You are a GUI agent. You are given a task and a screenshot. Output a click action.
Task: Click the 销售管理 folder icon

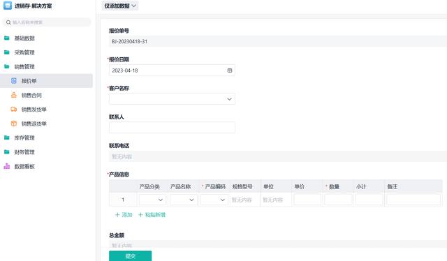point(6,66)
